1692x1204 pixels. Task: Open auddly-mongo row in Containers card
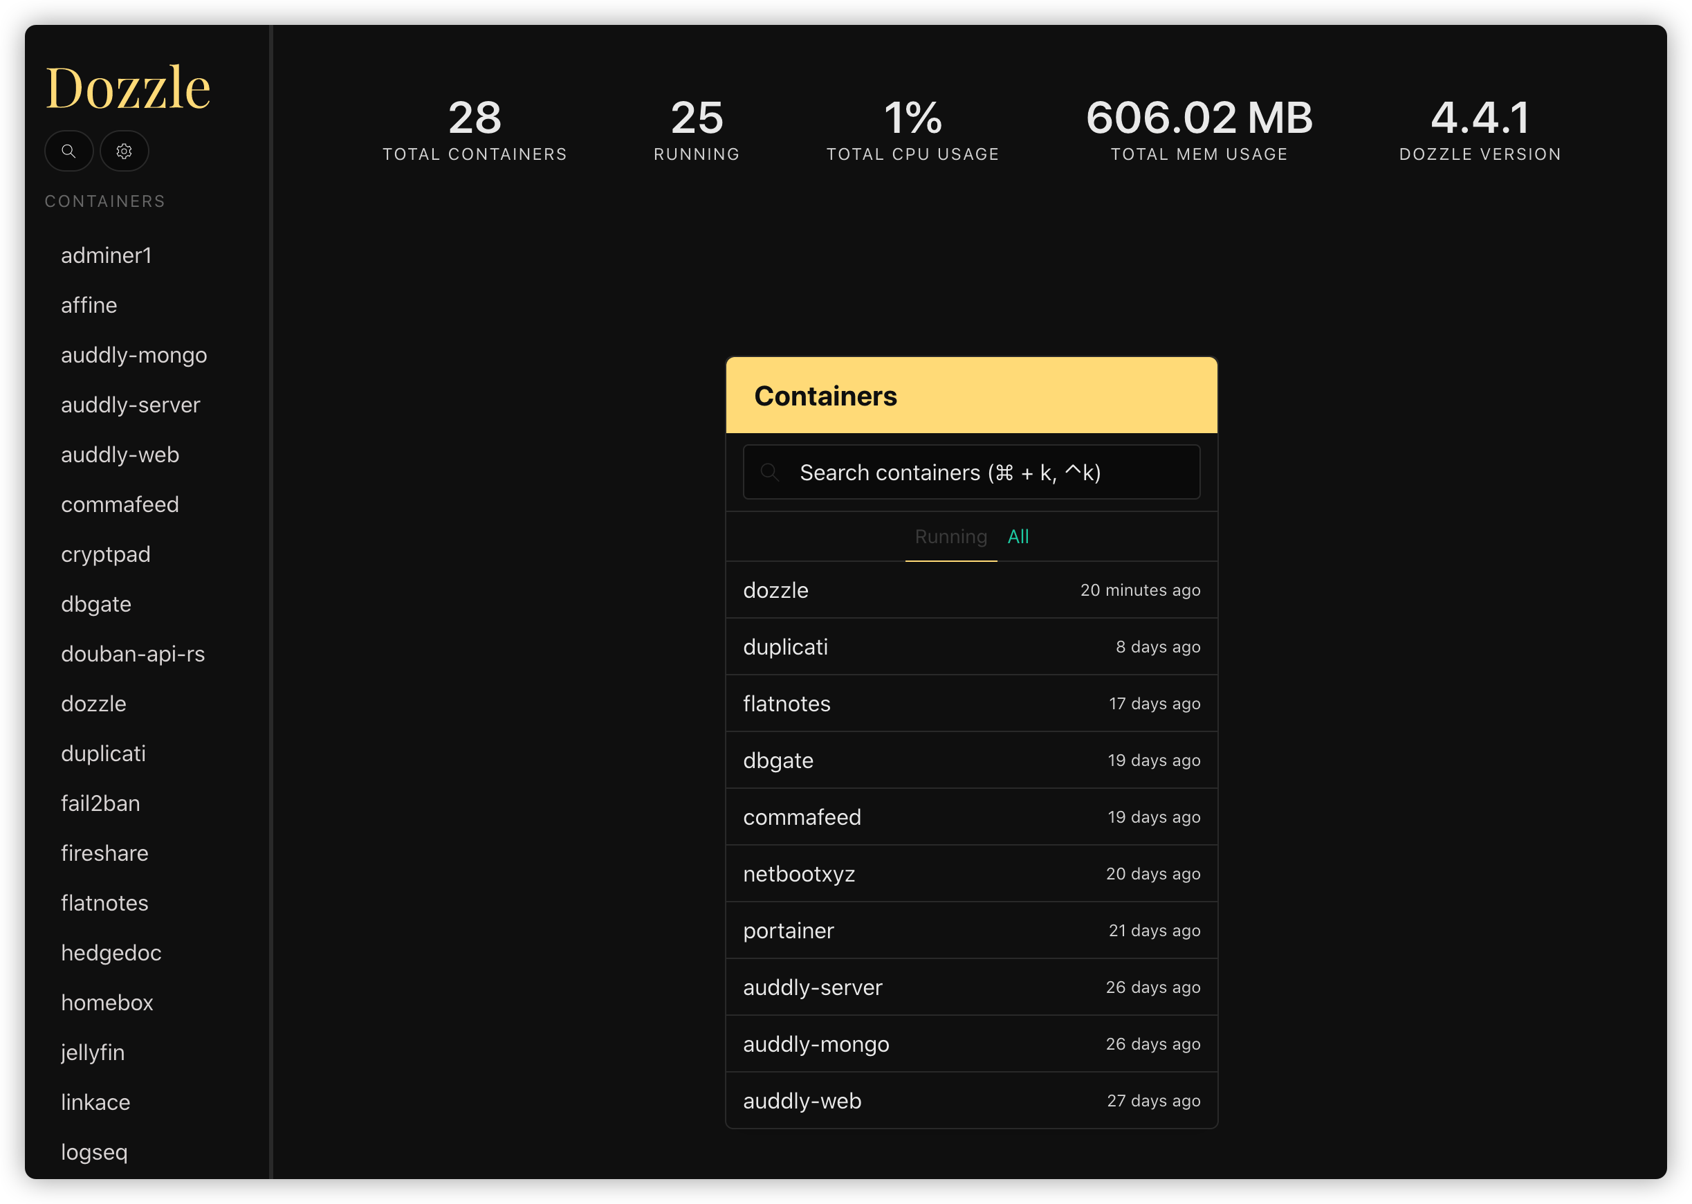(971, 1044)
